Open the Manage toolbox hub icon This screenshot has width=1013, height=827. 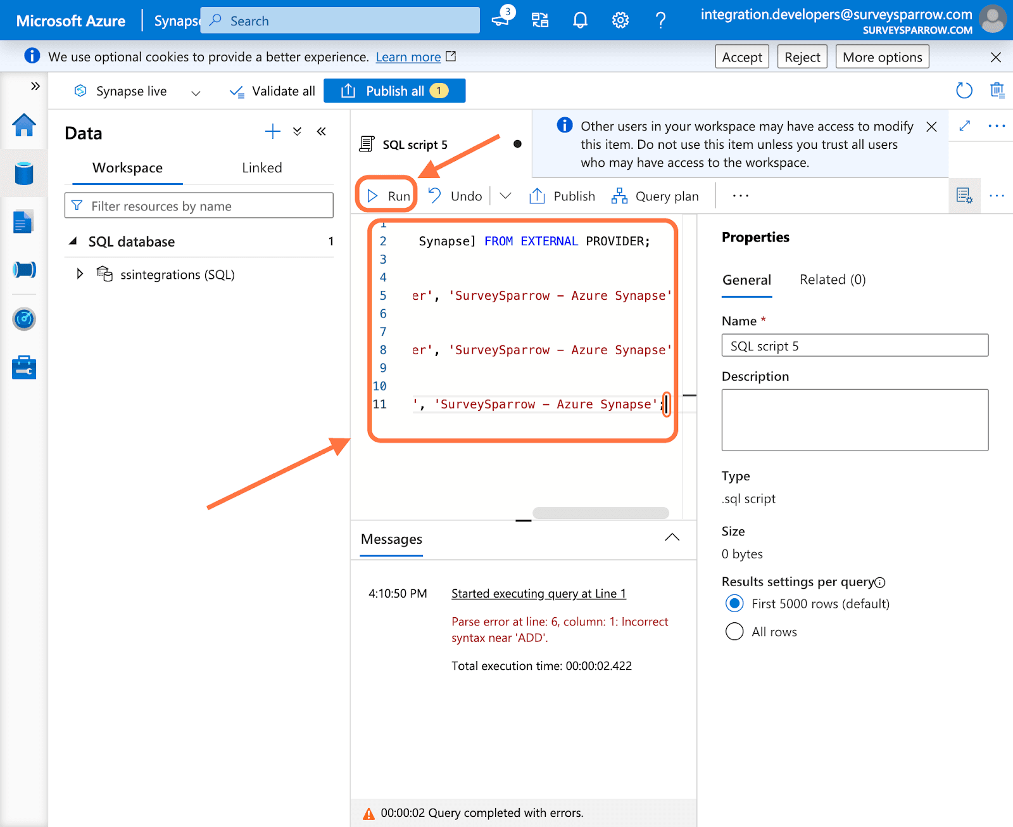[24, 368]
